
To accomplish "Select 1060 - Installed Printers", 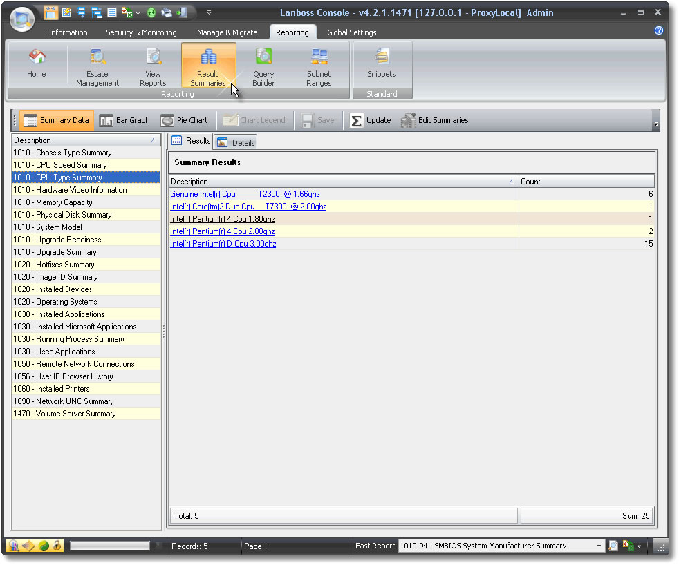I will pos(86,389).
